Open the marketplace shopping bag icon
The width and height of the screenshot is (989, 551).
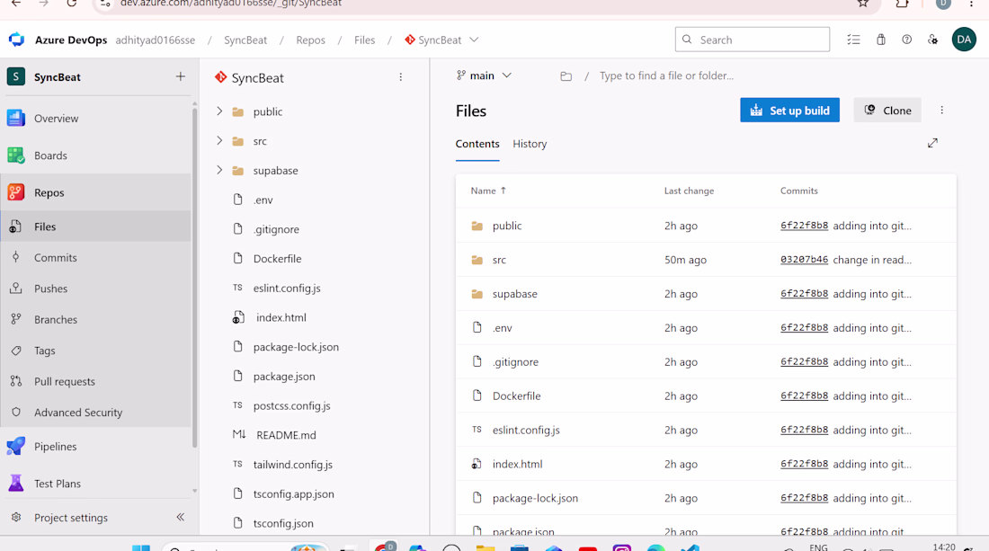(880, 40)
